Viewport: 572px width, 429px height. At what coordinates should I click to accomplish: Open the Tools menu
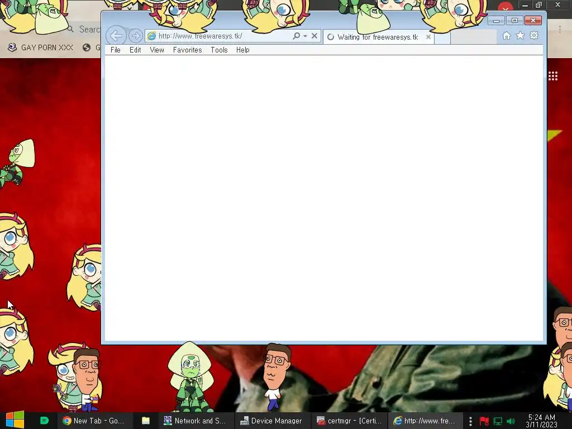pyautogui.click(x=219, y=50)
